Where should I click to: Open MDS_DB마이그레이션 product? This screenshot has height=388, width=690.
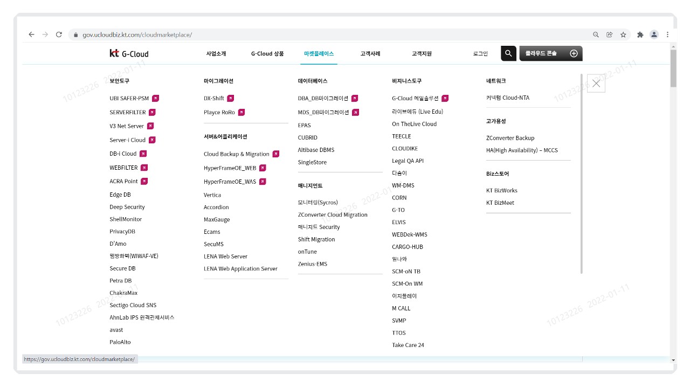323,112
